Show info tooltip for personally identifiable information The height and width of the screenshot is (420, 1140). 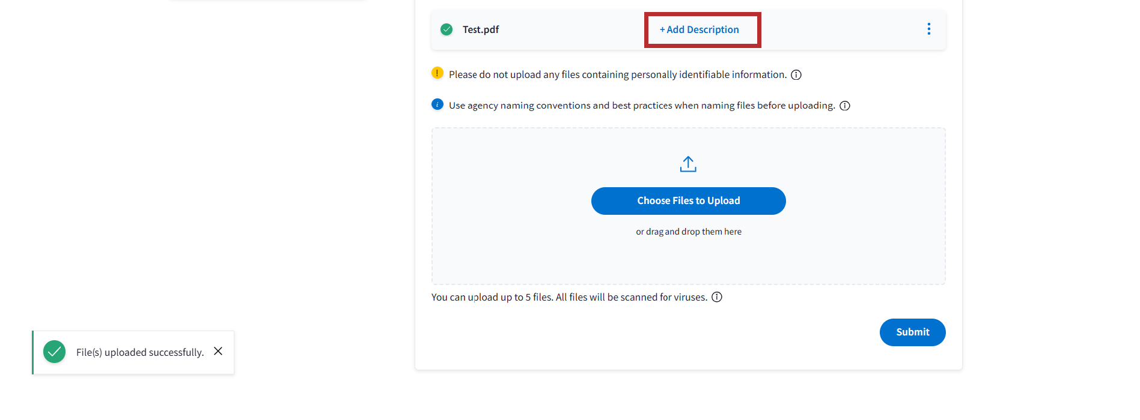tap(796, 75)
